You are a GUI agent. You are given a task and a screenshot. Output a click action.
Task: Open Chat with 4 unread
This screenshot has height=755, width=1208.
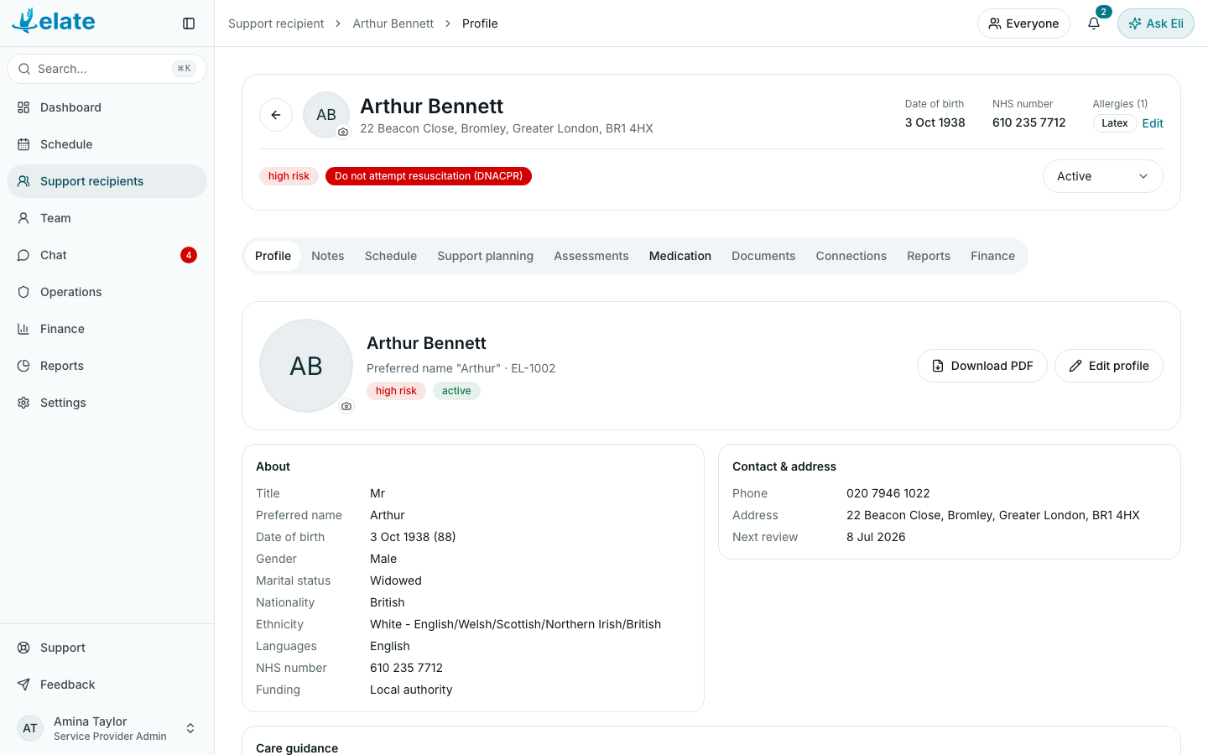107,255
